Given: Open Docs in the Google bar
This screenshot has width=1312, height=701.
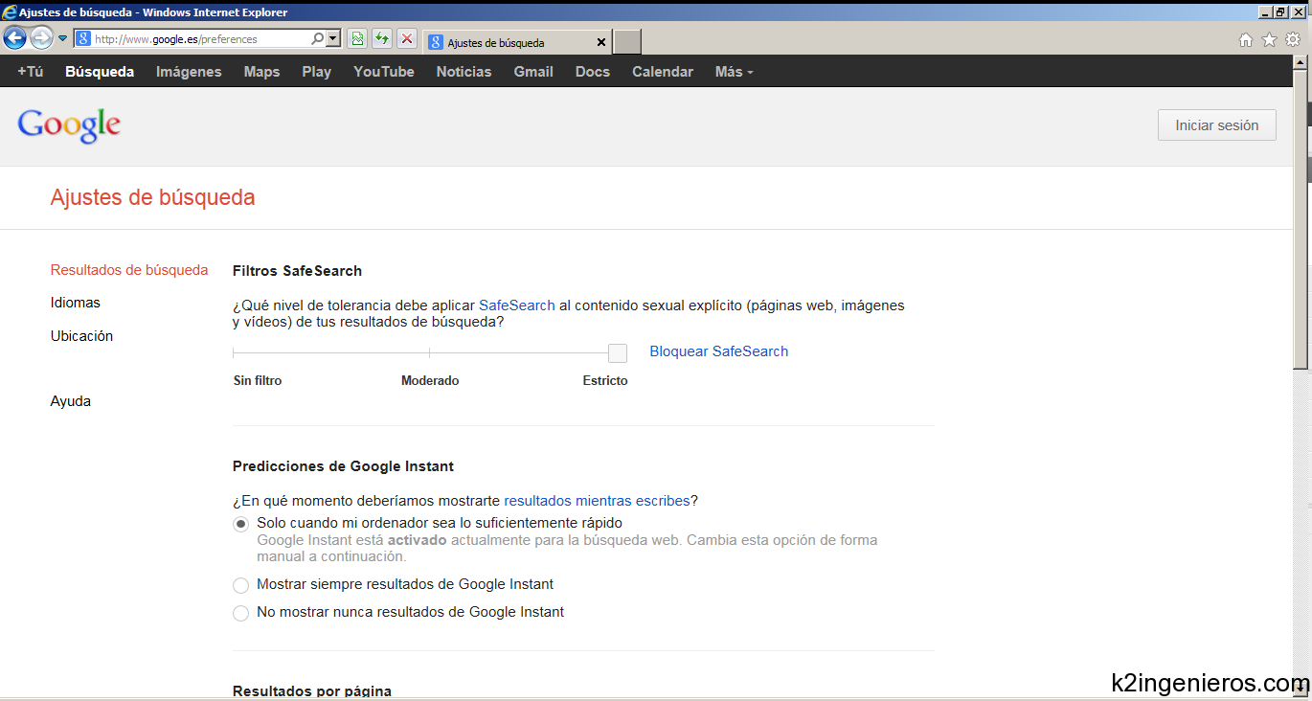Looking at the screenshot, I should [593, 72].
